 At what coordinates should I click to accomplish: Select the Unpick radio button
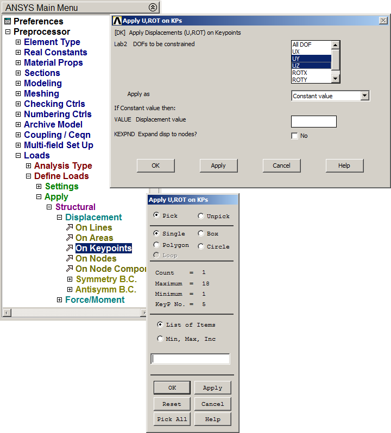pyautogui.click(x=201, y=216)
